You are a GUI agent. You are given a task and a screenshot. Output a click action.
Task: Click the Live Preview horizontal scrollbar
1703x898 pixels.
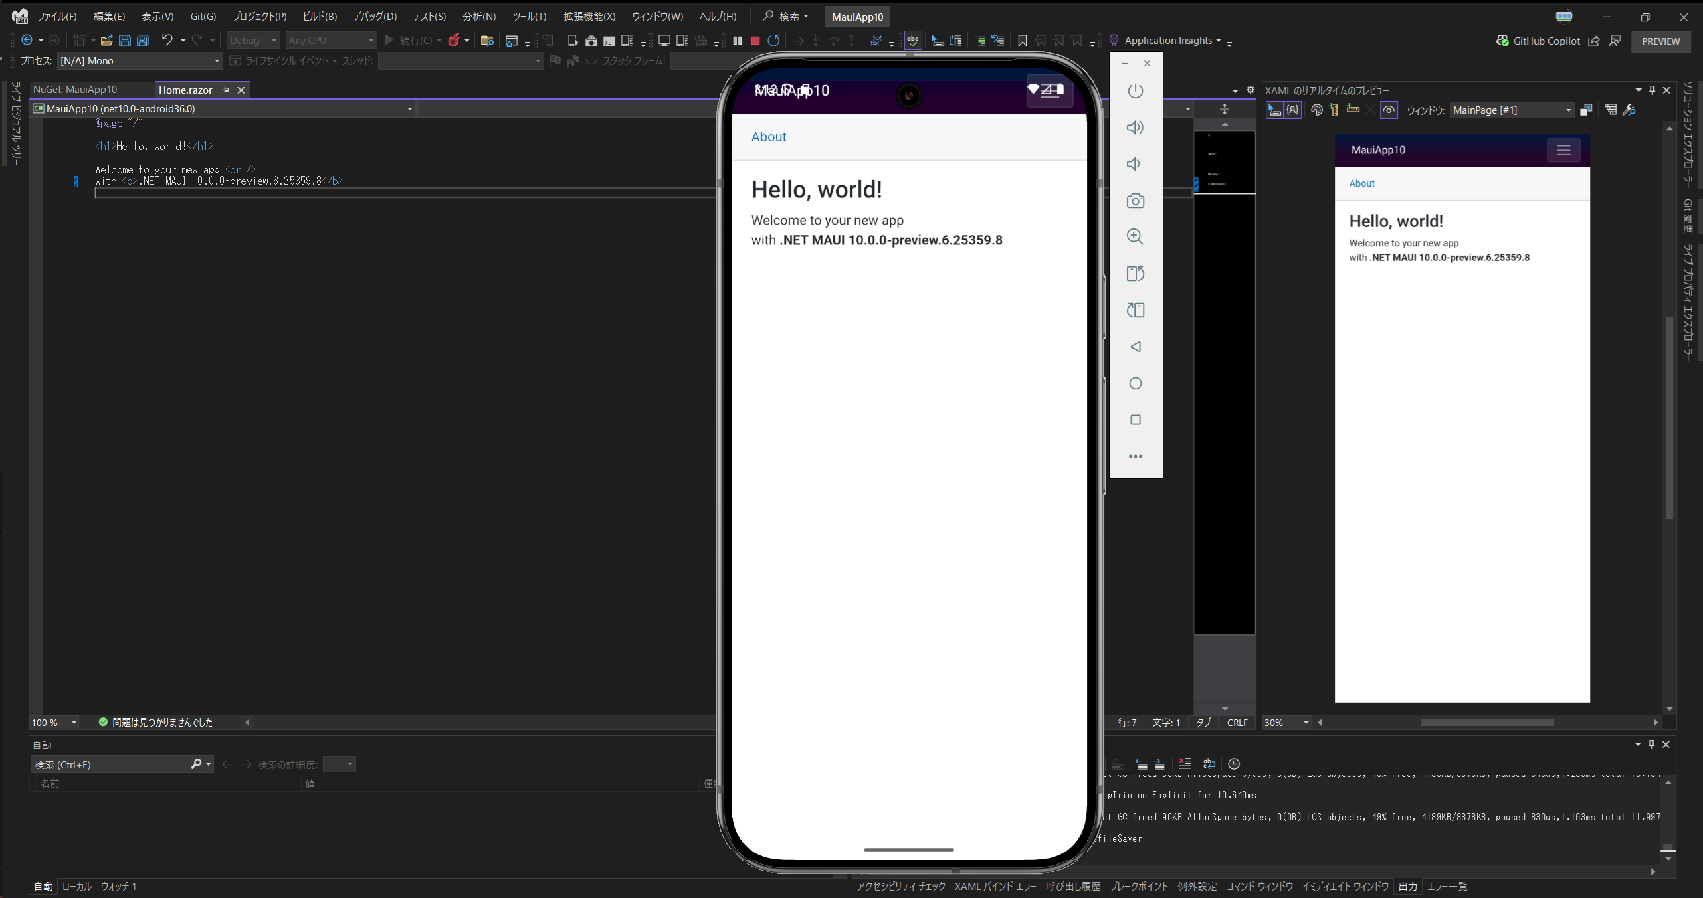tap(1487, 723)
